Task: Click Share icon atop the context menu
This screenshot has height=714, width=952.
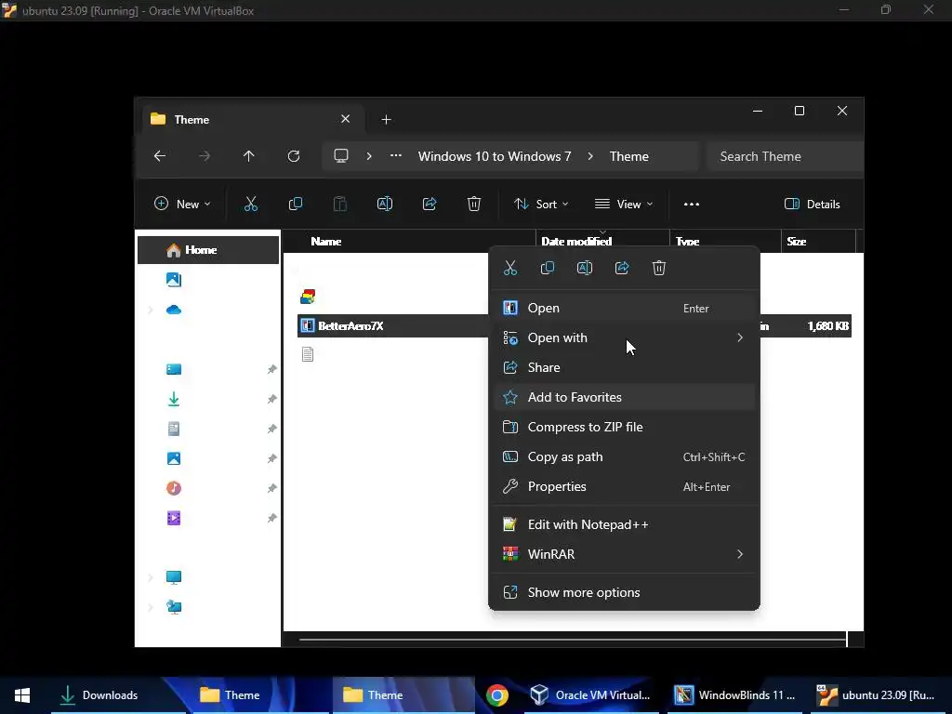Action: point(622,268)
